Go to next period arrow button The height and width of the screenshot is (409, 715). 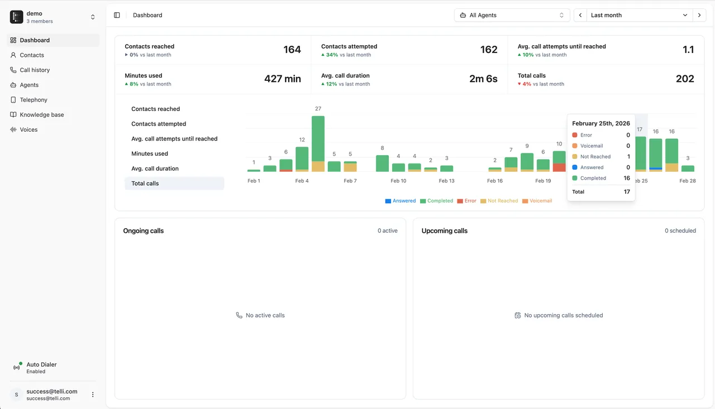pyautogui.click(x=699, y=15)
